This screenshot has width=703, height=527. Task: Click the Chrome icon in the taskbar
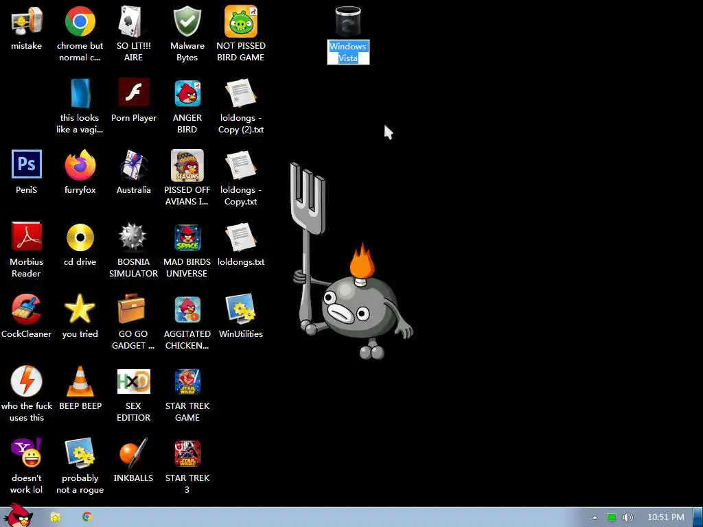87,517
